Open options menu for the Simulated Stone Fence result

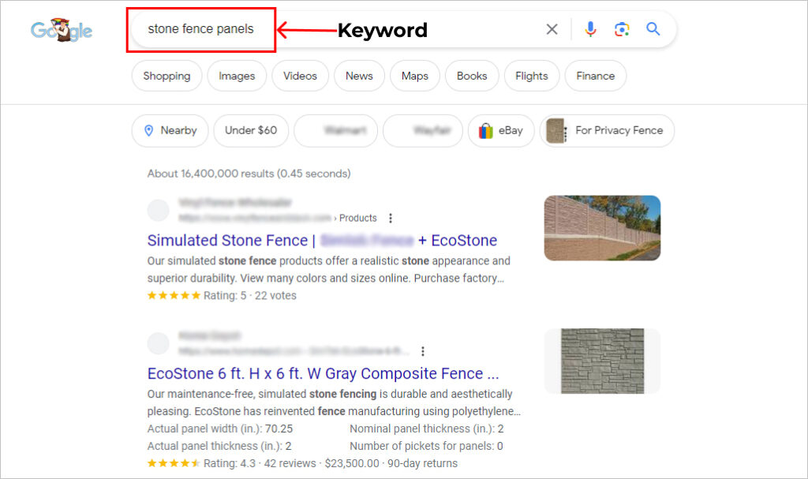(x=391, y=218)
